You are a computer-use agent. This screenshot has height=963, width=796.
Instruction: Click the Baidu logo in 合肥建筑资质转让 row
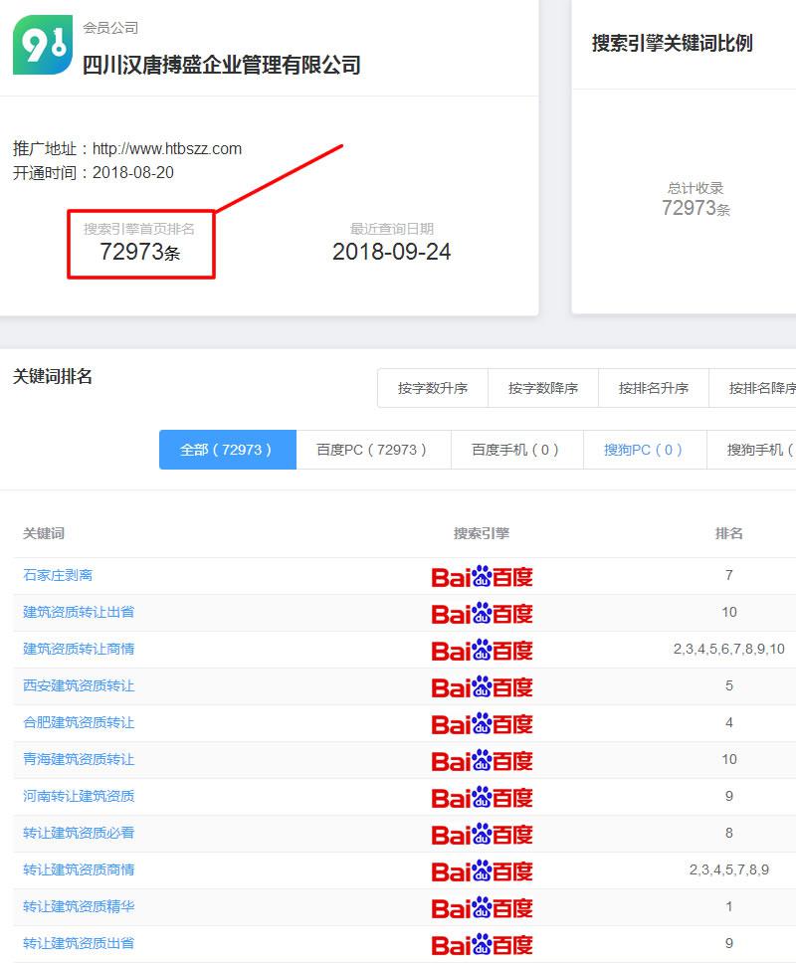point(483,724)
